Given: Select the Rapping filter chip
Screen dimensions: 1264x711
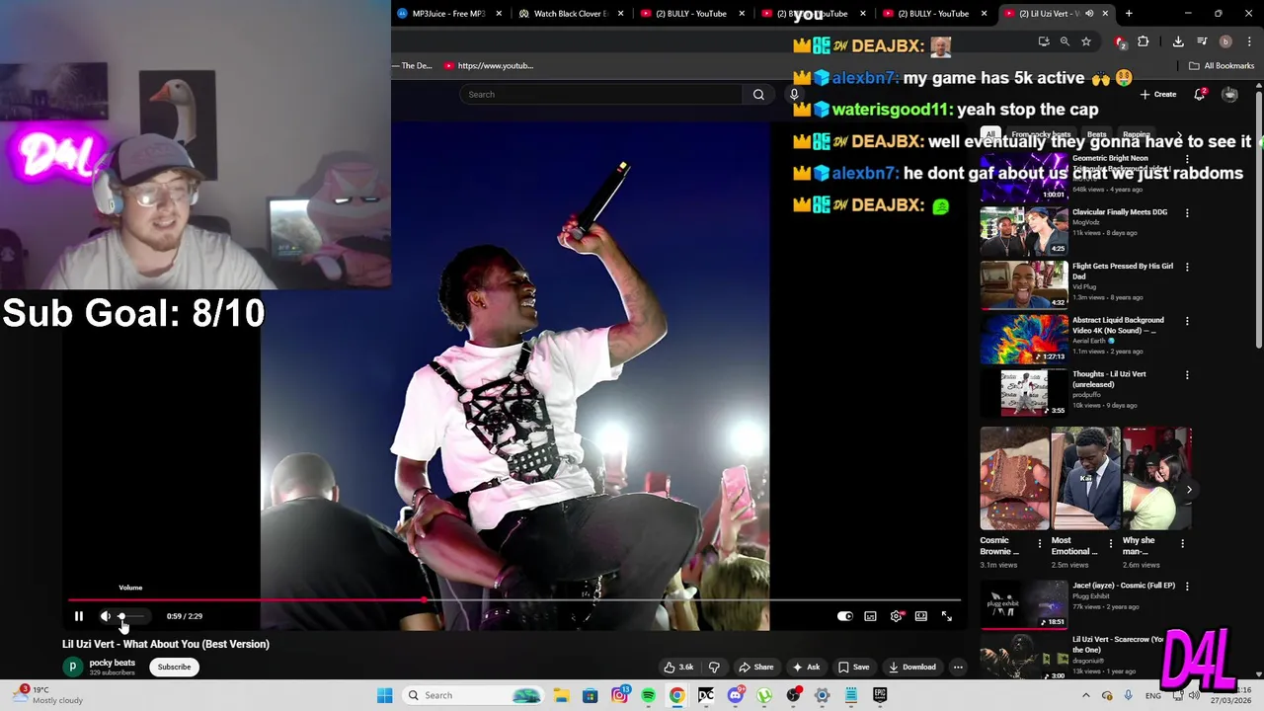Looking at the screenshot, I should (1136, 134).
